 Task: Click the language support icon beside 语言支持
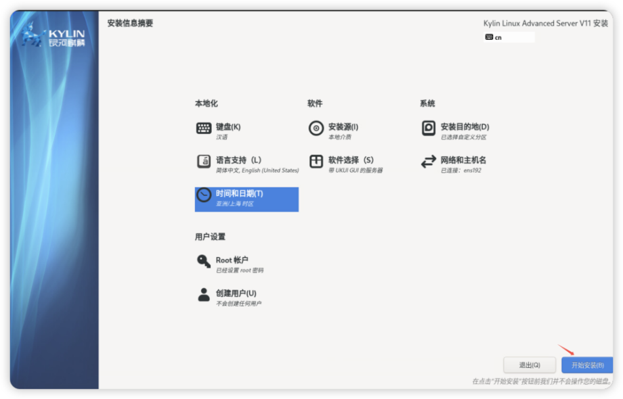click(204, 162)
